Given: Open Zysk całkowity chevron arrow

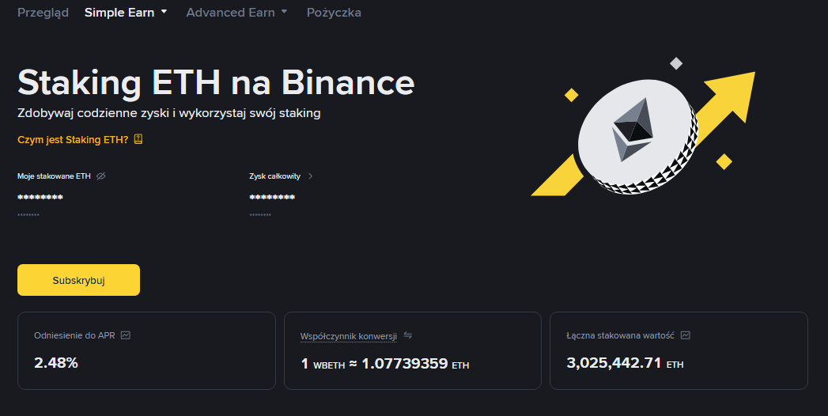Looking at the screenshot, I should pyautogui.click(x=311, y=176).
